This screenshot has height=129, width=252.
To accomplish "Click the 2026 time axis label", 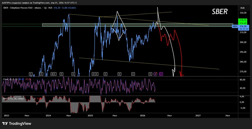I will coord(143,115).
